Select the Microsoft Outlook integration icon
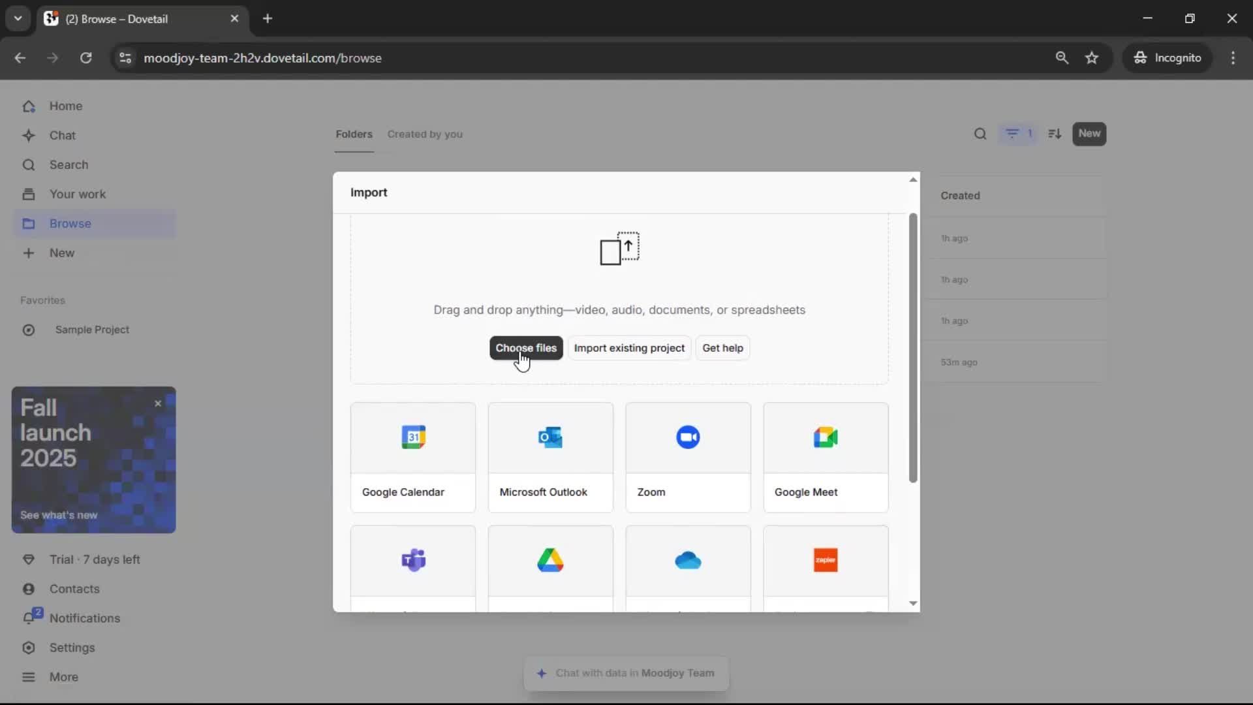 pos(550,437)
